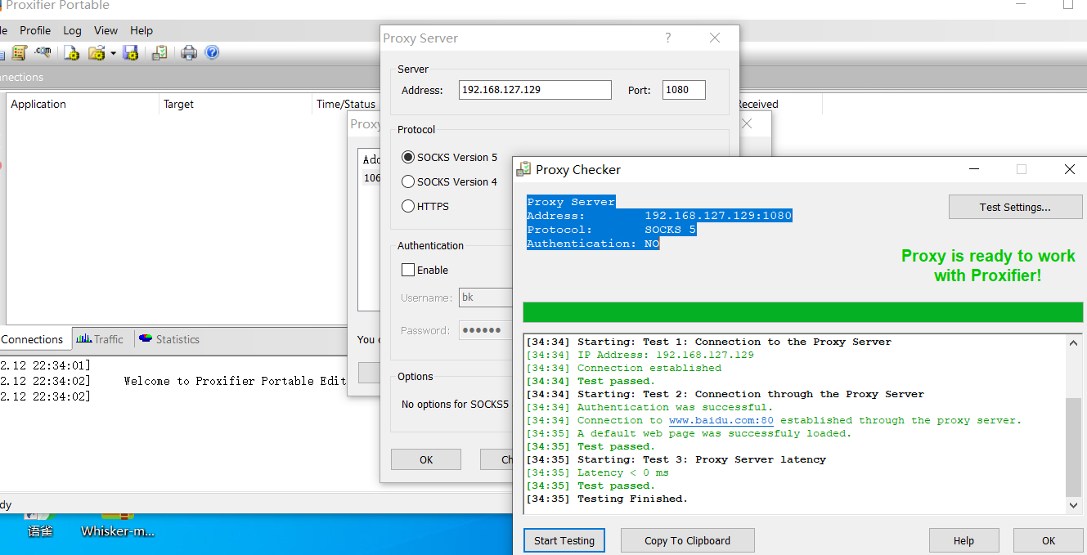Open the Profile menu

click(x=35, y=30)
